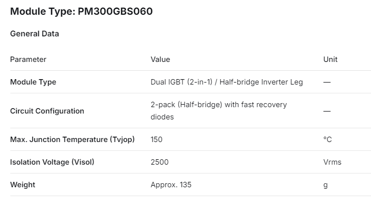Select the "Isolation Voltage (Visol)" label
Image resolution: width=371 pixels, height=202 pixels.
point(52,162)
